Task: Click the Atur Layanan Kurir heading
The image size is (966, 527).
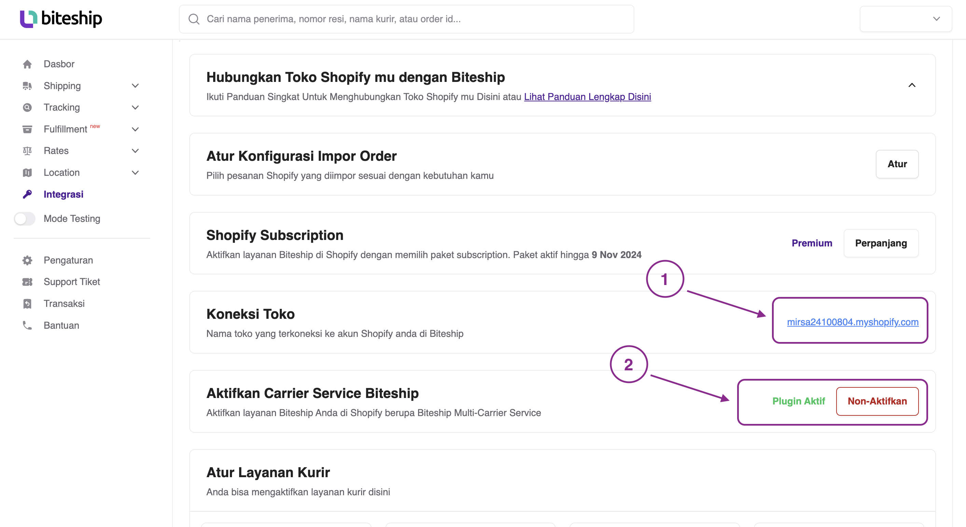Action: click(x=268, y=472)
